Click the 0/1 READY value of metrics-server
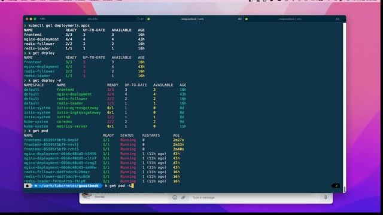The height and width of the screenshot is (215, 383). 110,126
